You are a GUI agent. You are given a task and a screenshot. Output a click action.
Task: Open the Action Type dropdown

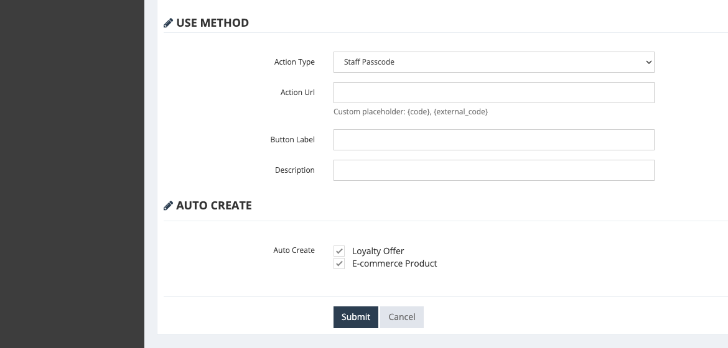point(493,62)
